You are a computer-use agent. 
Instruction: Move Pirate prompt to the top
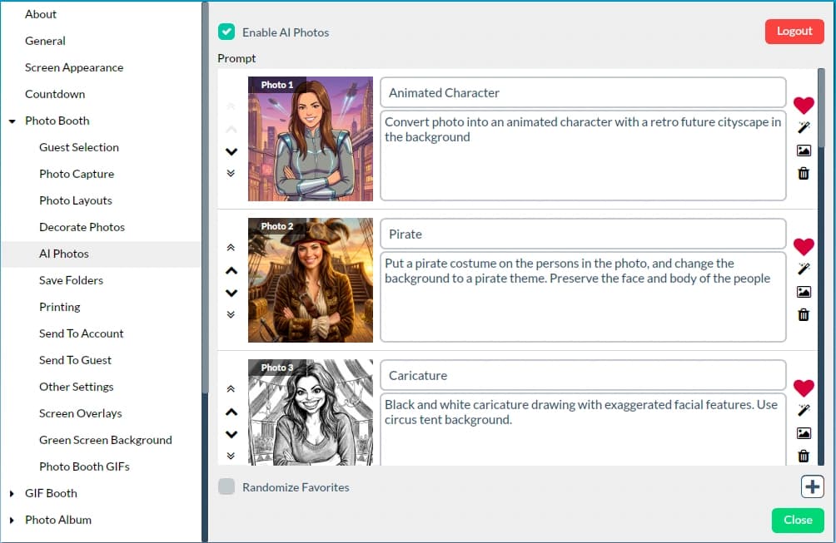[x=231, y=247]
